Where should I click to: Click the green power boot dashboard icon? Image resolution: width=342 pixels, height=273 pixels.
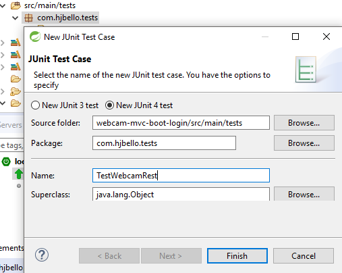(x=6, y=162)
